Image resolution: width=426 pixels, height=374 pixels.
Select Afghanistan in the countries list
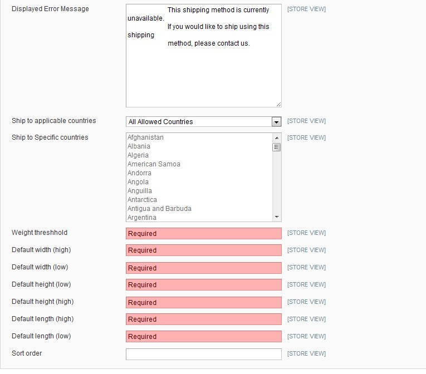145,137
